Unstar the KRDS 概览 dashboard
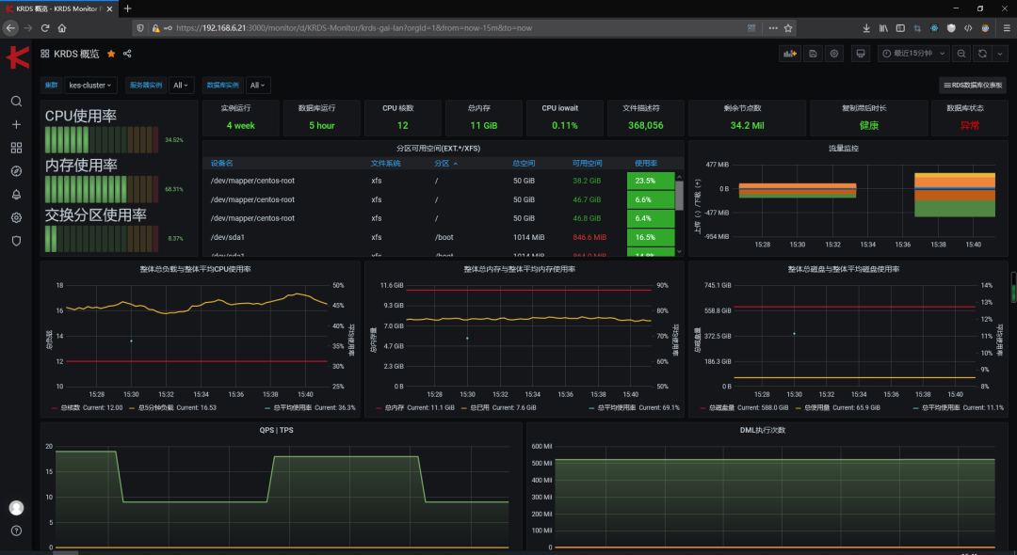The width and height of the screenshot is (1017, 555). pyautogui.click(x=111, y=54)
